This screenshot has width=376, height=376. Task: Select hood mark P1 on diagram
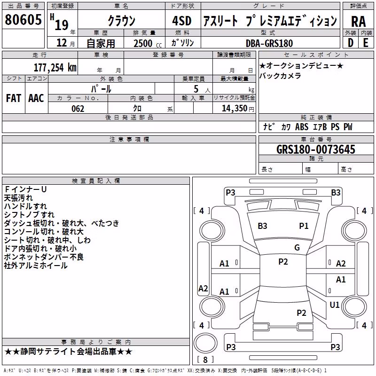pos(304,226)
